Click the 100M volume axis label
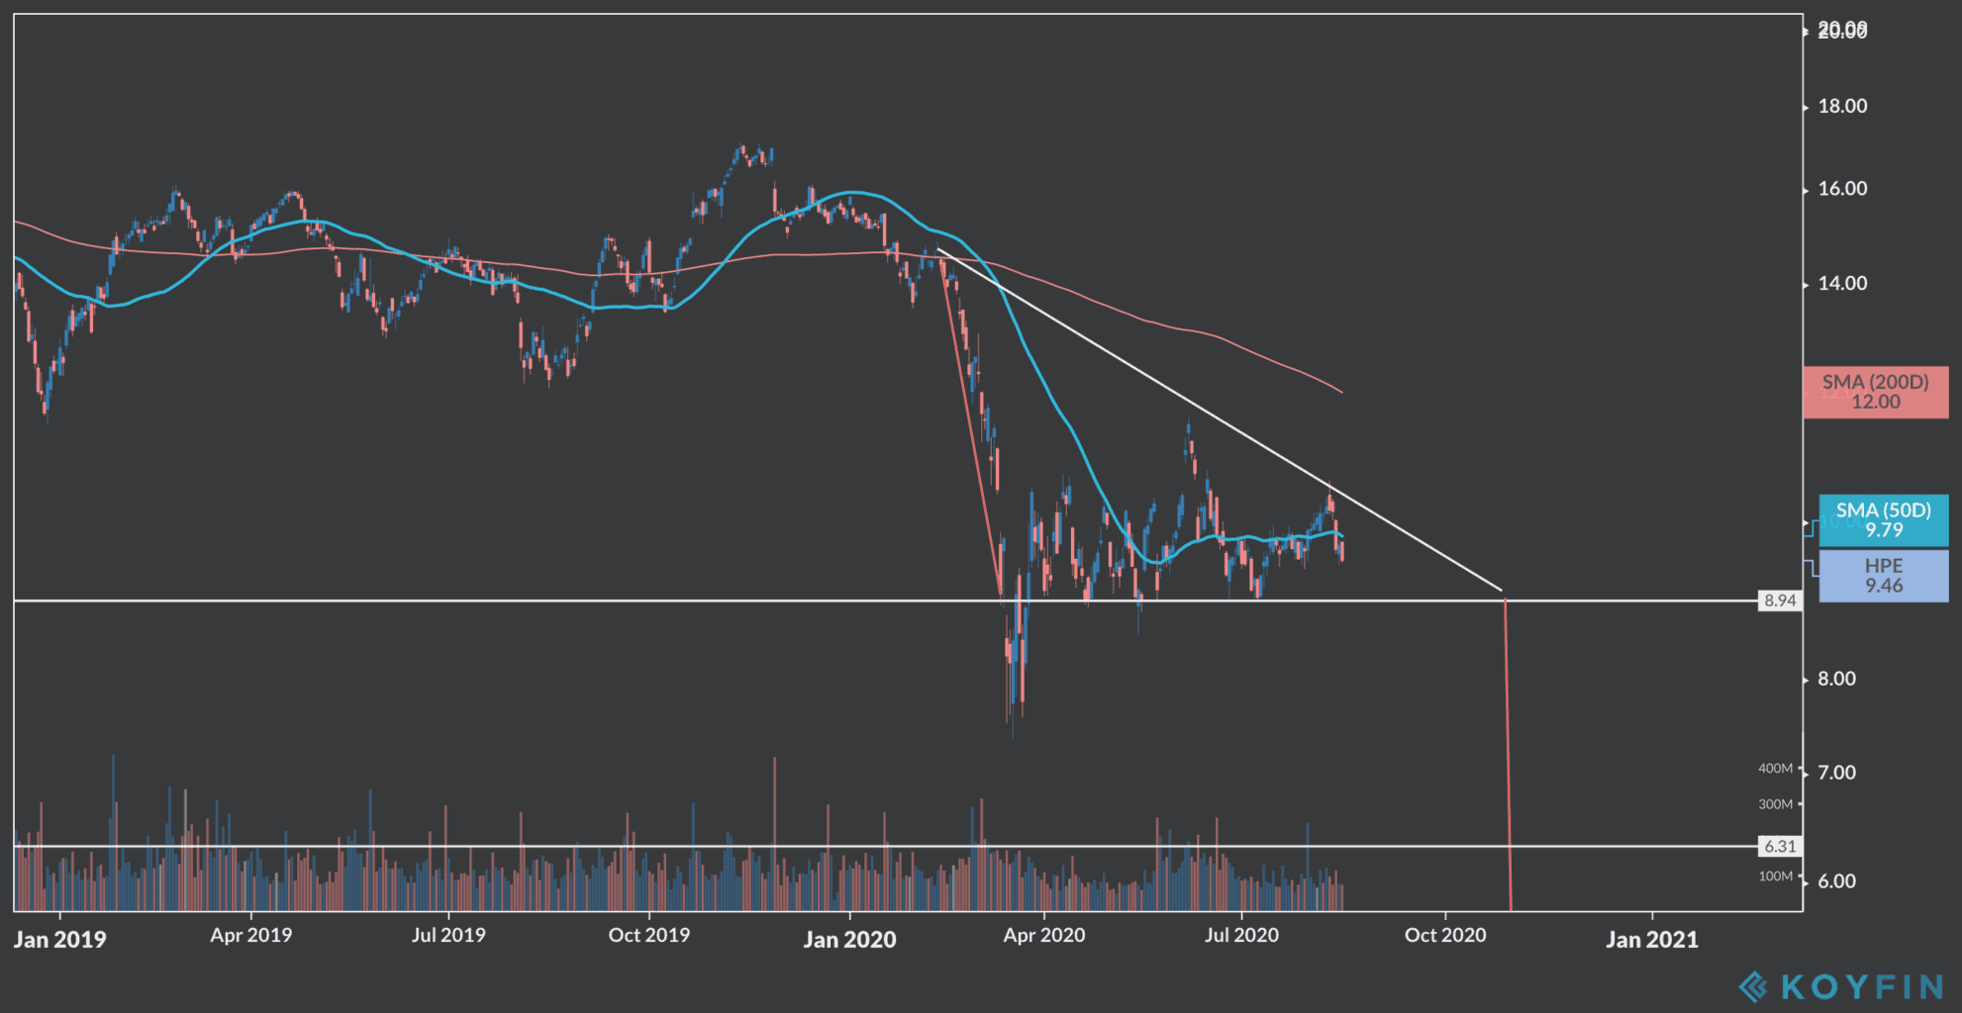Image resolution: width=1962 pixels, height=1013 pixels. (1776, 876)
